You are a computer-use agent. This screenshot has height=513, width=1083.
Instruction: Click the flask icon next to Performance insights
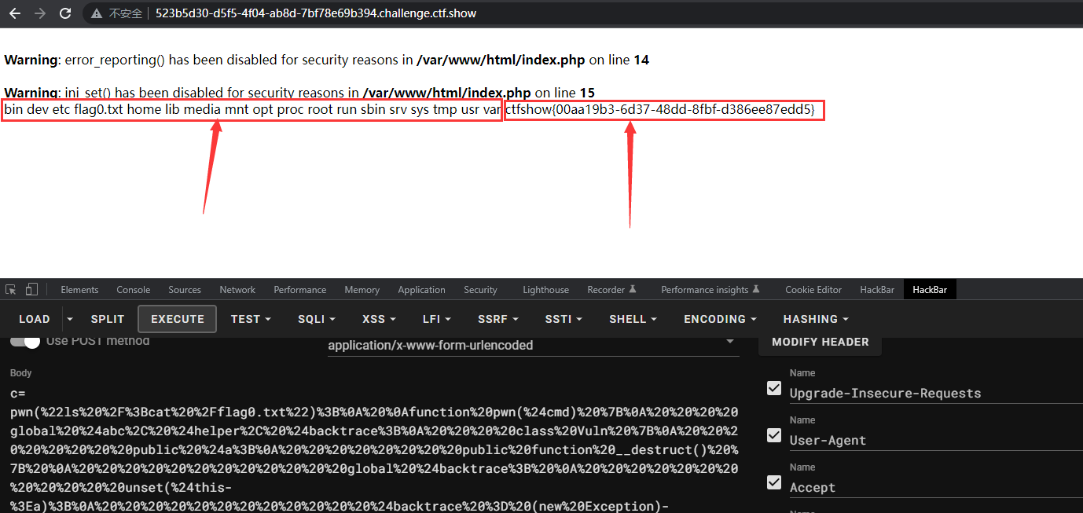point(757,289)
